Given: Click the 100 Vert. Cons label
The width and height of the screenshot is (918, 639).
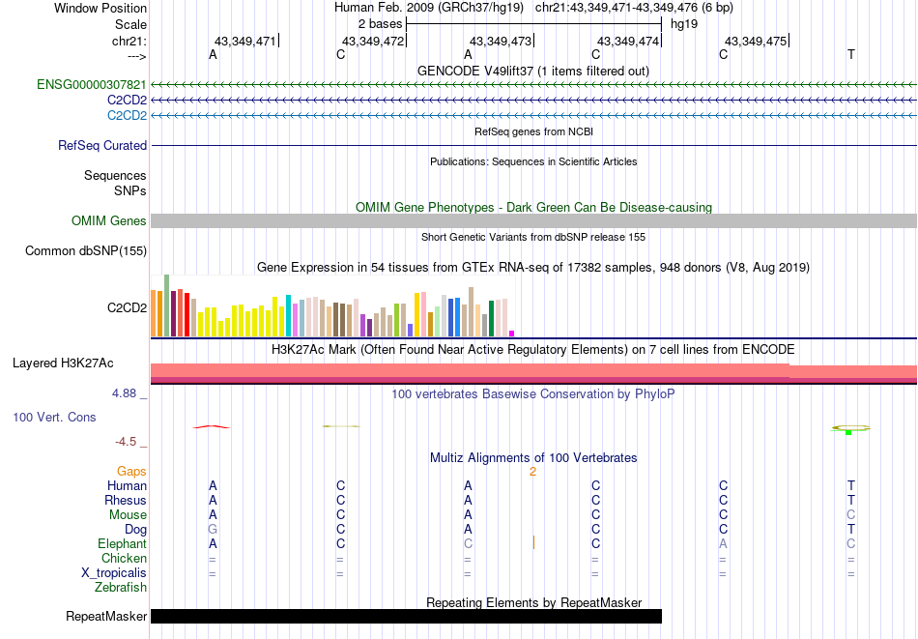Looking at the screenshot, I should coord(54,417).
